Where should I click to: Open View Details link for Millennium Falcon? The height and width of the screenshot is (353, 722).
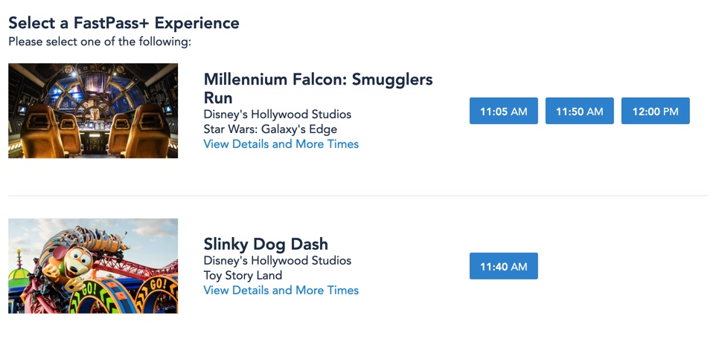281,144
